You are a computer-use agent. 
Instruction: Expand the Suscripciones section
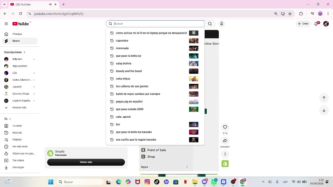(15, 52)
